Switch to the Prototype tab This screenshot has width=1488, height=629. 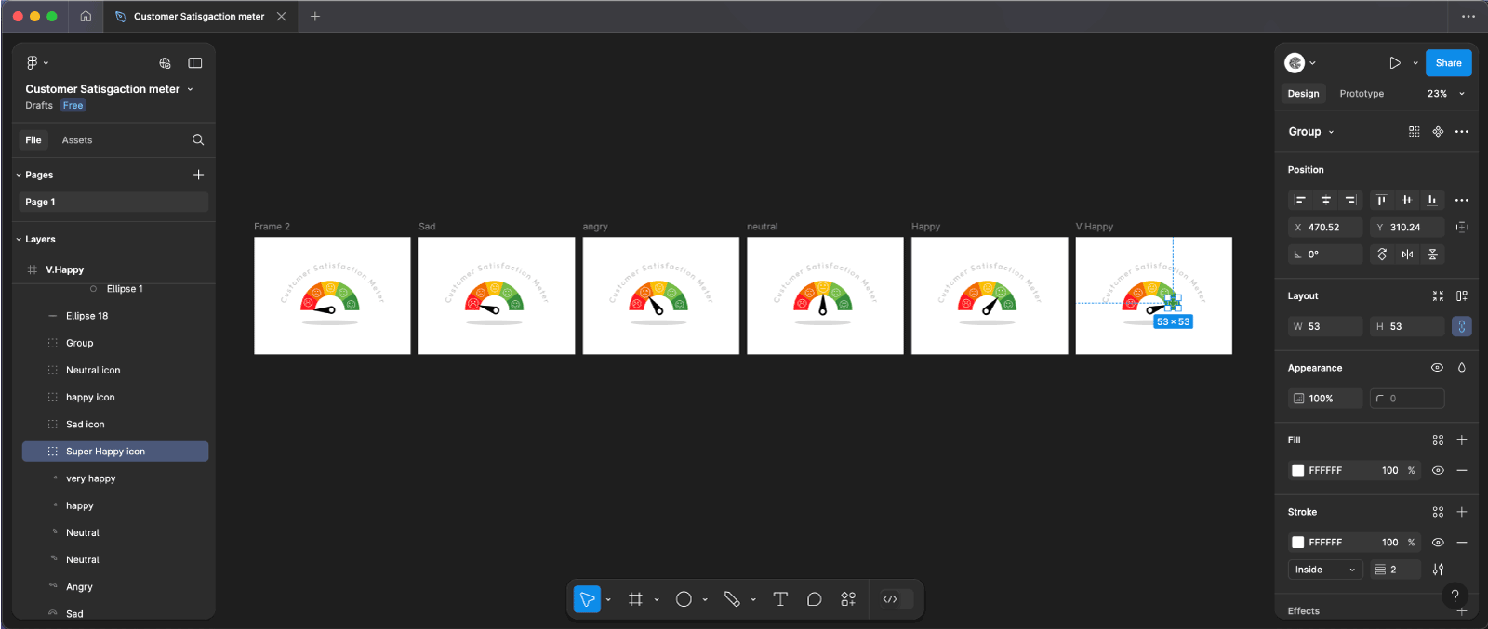click(1362, 94)
